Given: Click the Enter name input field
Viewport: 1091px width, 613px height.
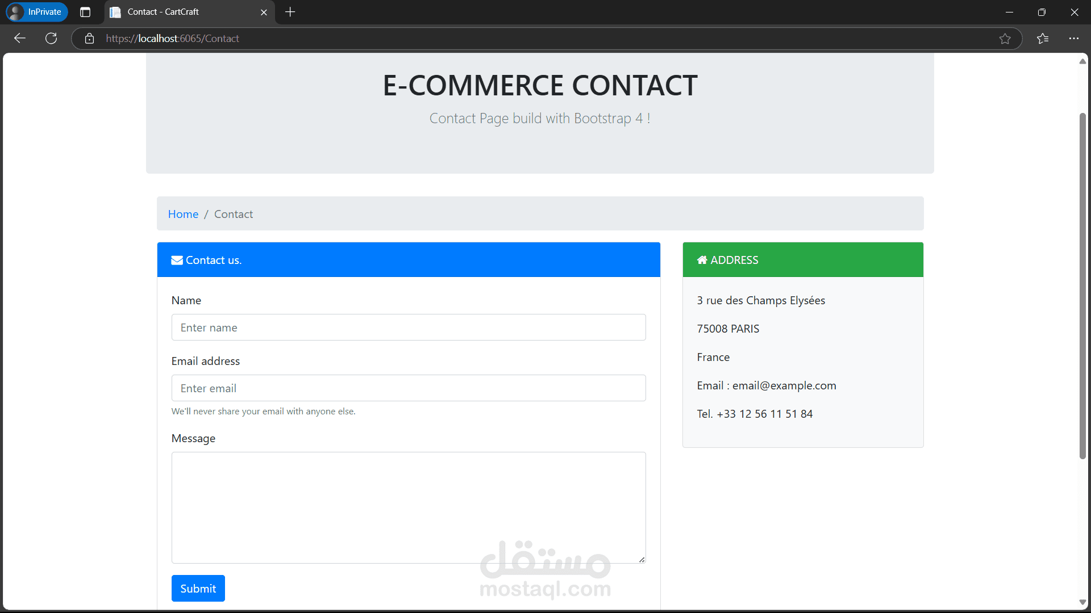Looking at the screenshot, I should [x=409, y=327].
